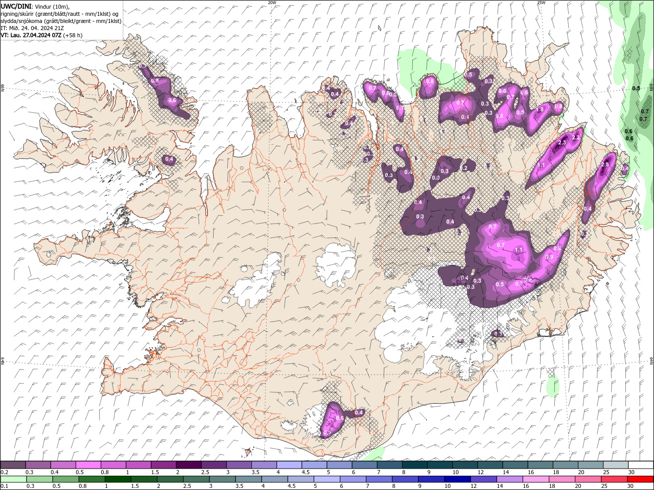Click the 'VT: Lau. 27.04.2024 07Z (+58 h)' line

click(x=42, y=35)
